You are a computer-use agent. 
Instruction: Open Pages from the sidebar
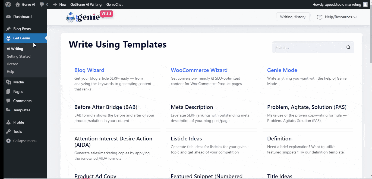click(18, 92)
